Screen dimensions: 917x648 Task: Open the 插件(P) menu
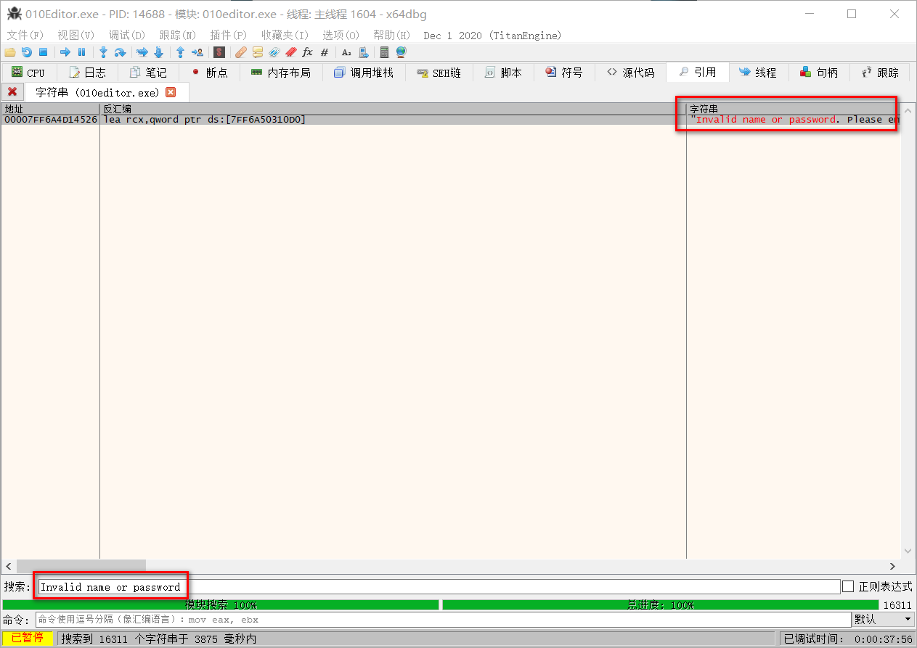tap(229, 35)
